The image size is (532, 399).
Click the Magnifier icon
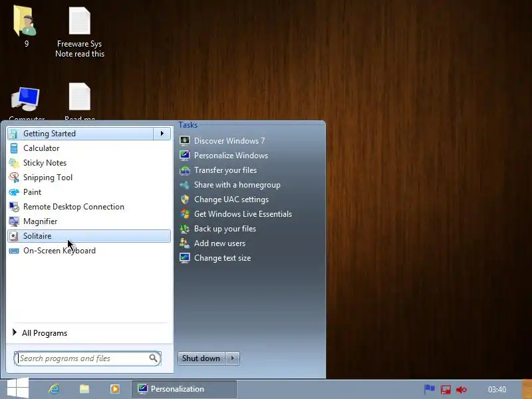pos(14,221)
